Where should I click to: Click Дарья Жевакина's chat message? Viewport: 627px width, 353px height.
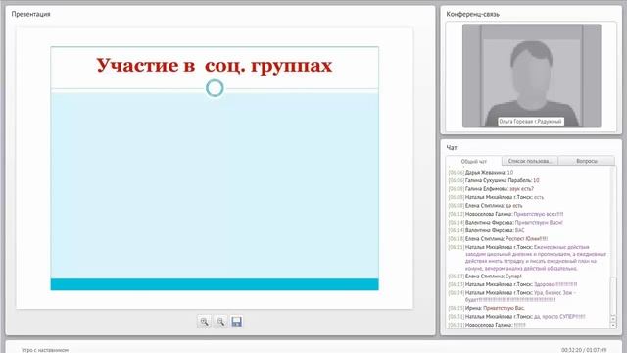tap(481, 173)
